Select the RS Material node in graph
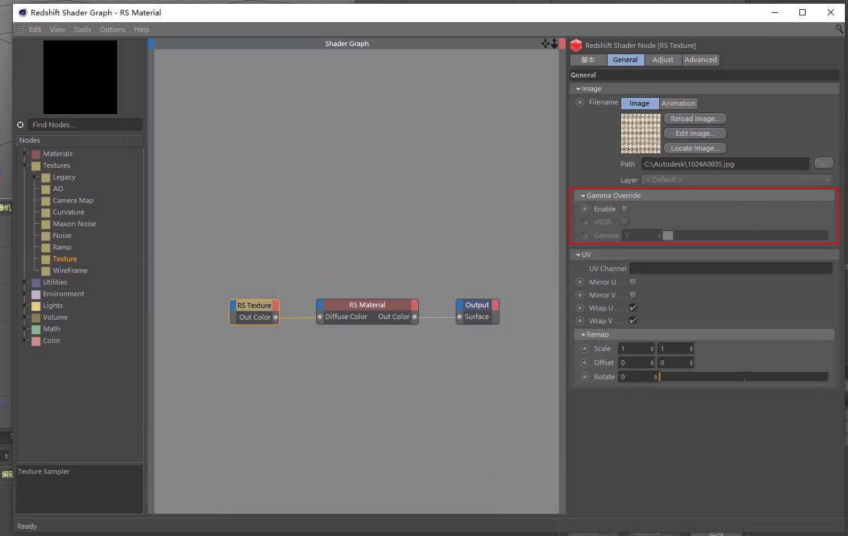Screen dimensions: 848x536 point(367,311)
